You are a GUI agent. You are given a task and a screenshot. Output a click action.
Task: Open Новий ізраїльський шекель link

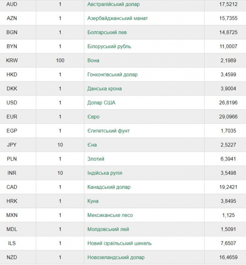pos(119,243)
